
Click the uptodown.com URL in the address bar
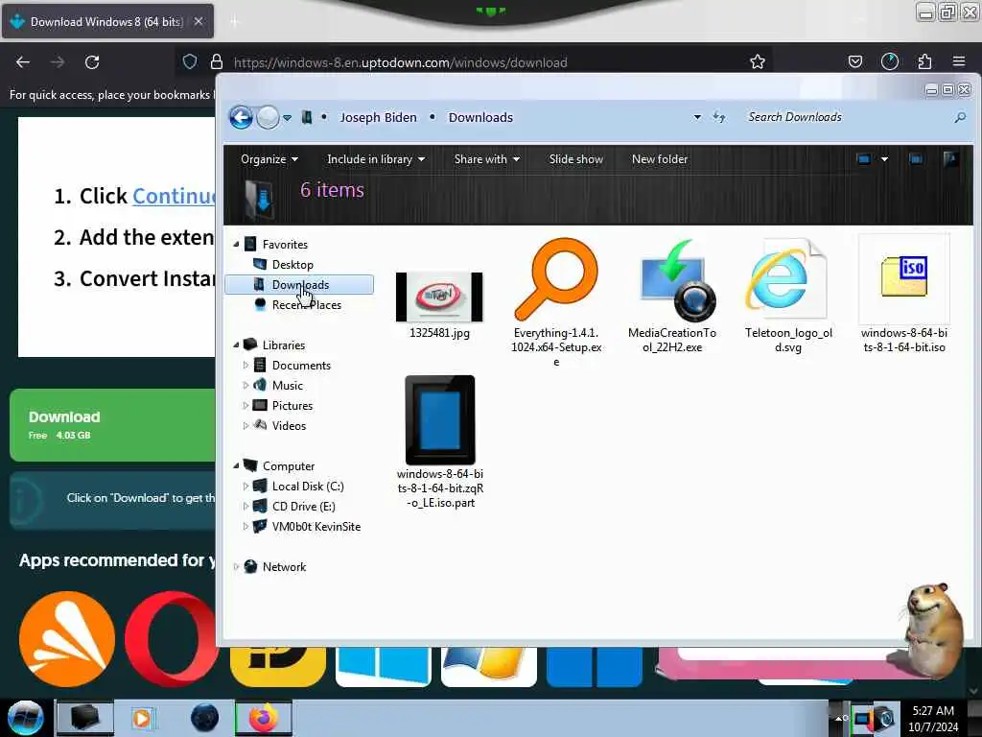pos(401,62)
